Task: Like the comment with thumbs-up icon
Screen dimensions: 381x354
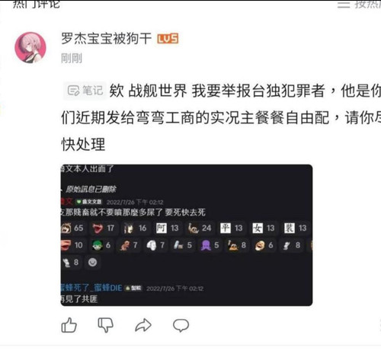Action: tap(69, 325)
